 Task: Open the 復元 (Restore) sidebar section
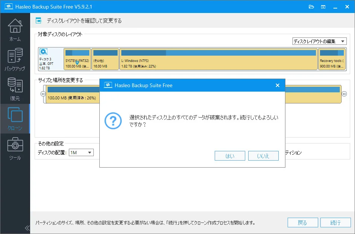point(15,89)
